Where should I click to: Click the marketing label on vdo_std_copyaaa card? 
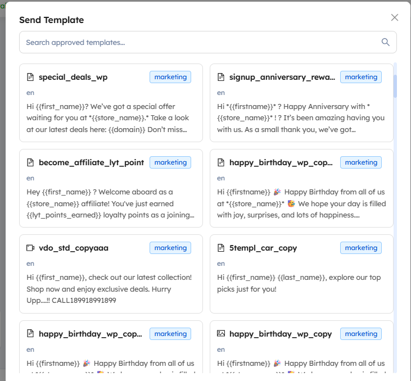tap(170, 248)
